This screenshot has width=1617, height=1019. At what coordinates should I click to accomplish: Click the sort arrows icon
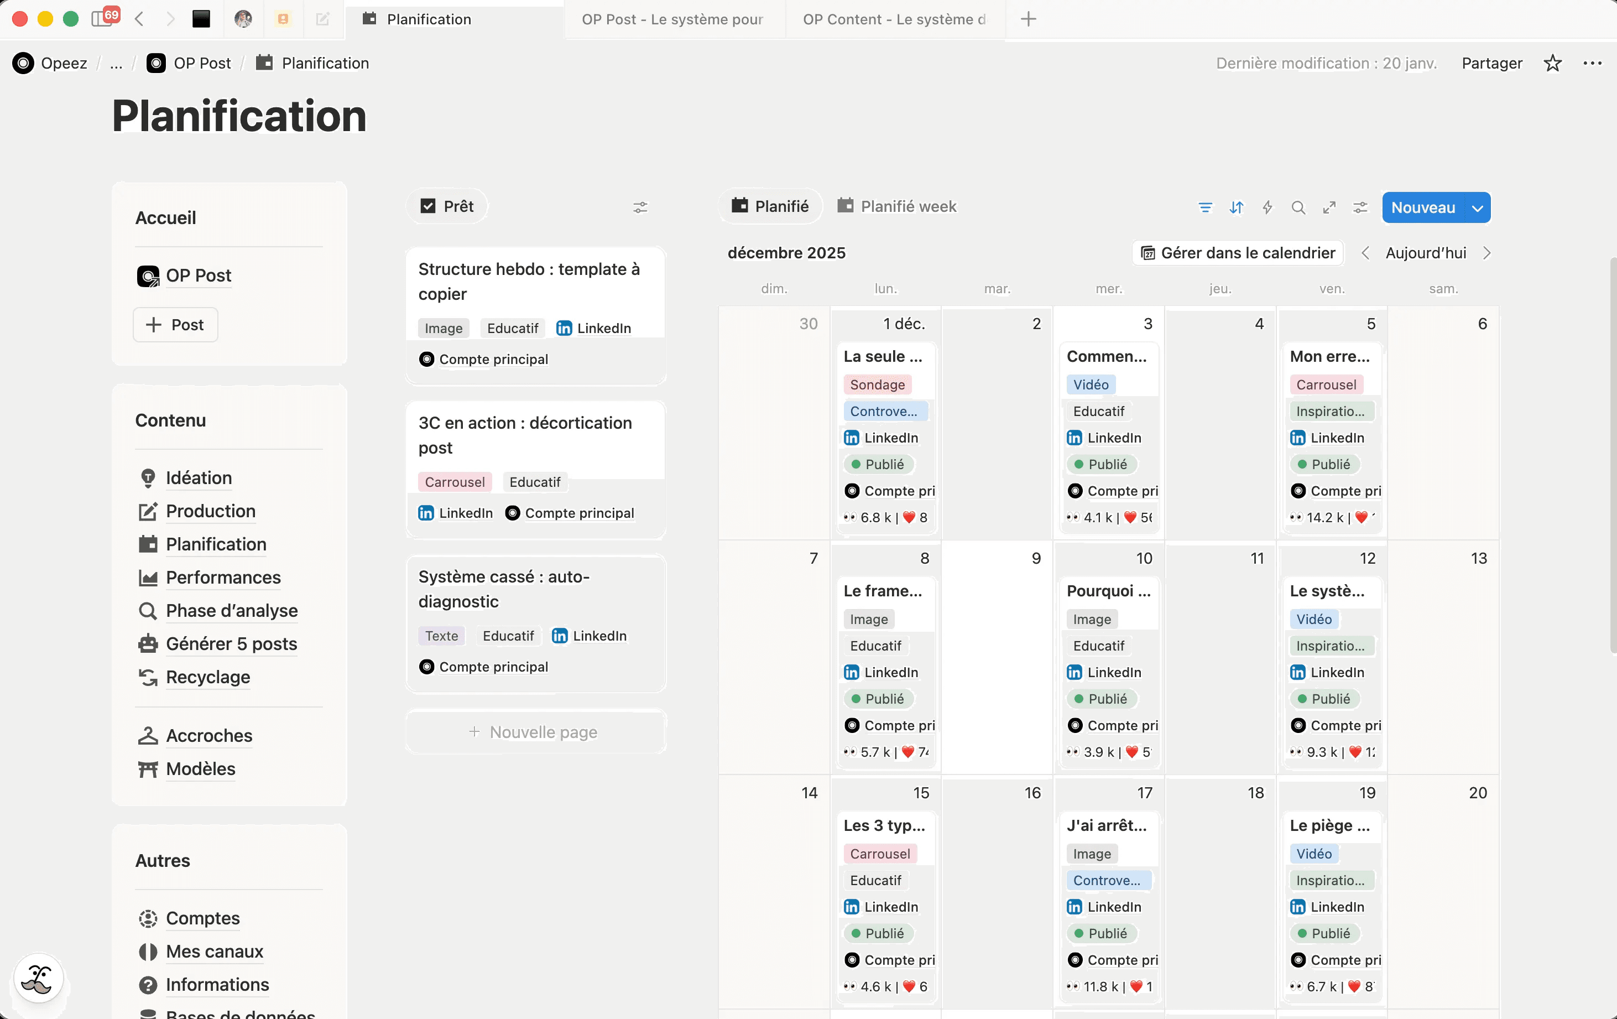pyautogui.click(x=1237, y=207)
